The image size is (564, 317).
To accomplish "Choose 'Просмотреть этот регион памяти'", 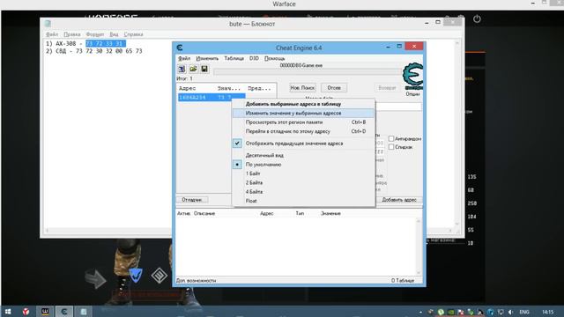I will tap(303, 122).
